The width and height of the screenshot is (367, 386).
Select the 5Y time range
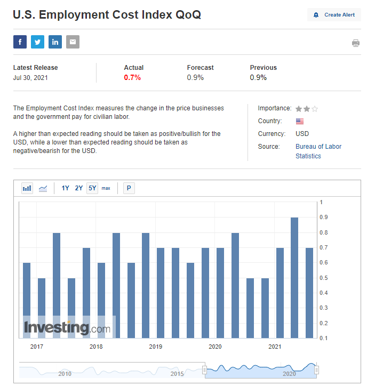click(x=92, y=188)
